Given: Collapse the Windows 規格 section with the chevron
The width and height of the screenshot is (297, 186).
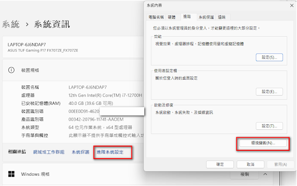Looking at the screenshot, I should pyautogui.click(x=265, y=174).
